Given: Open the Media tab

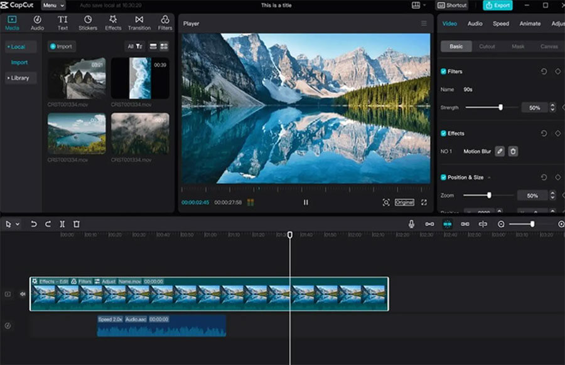Looking at the screenshot, I should (x=12, y=23).
